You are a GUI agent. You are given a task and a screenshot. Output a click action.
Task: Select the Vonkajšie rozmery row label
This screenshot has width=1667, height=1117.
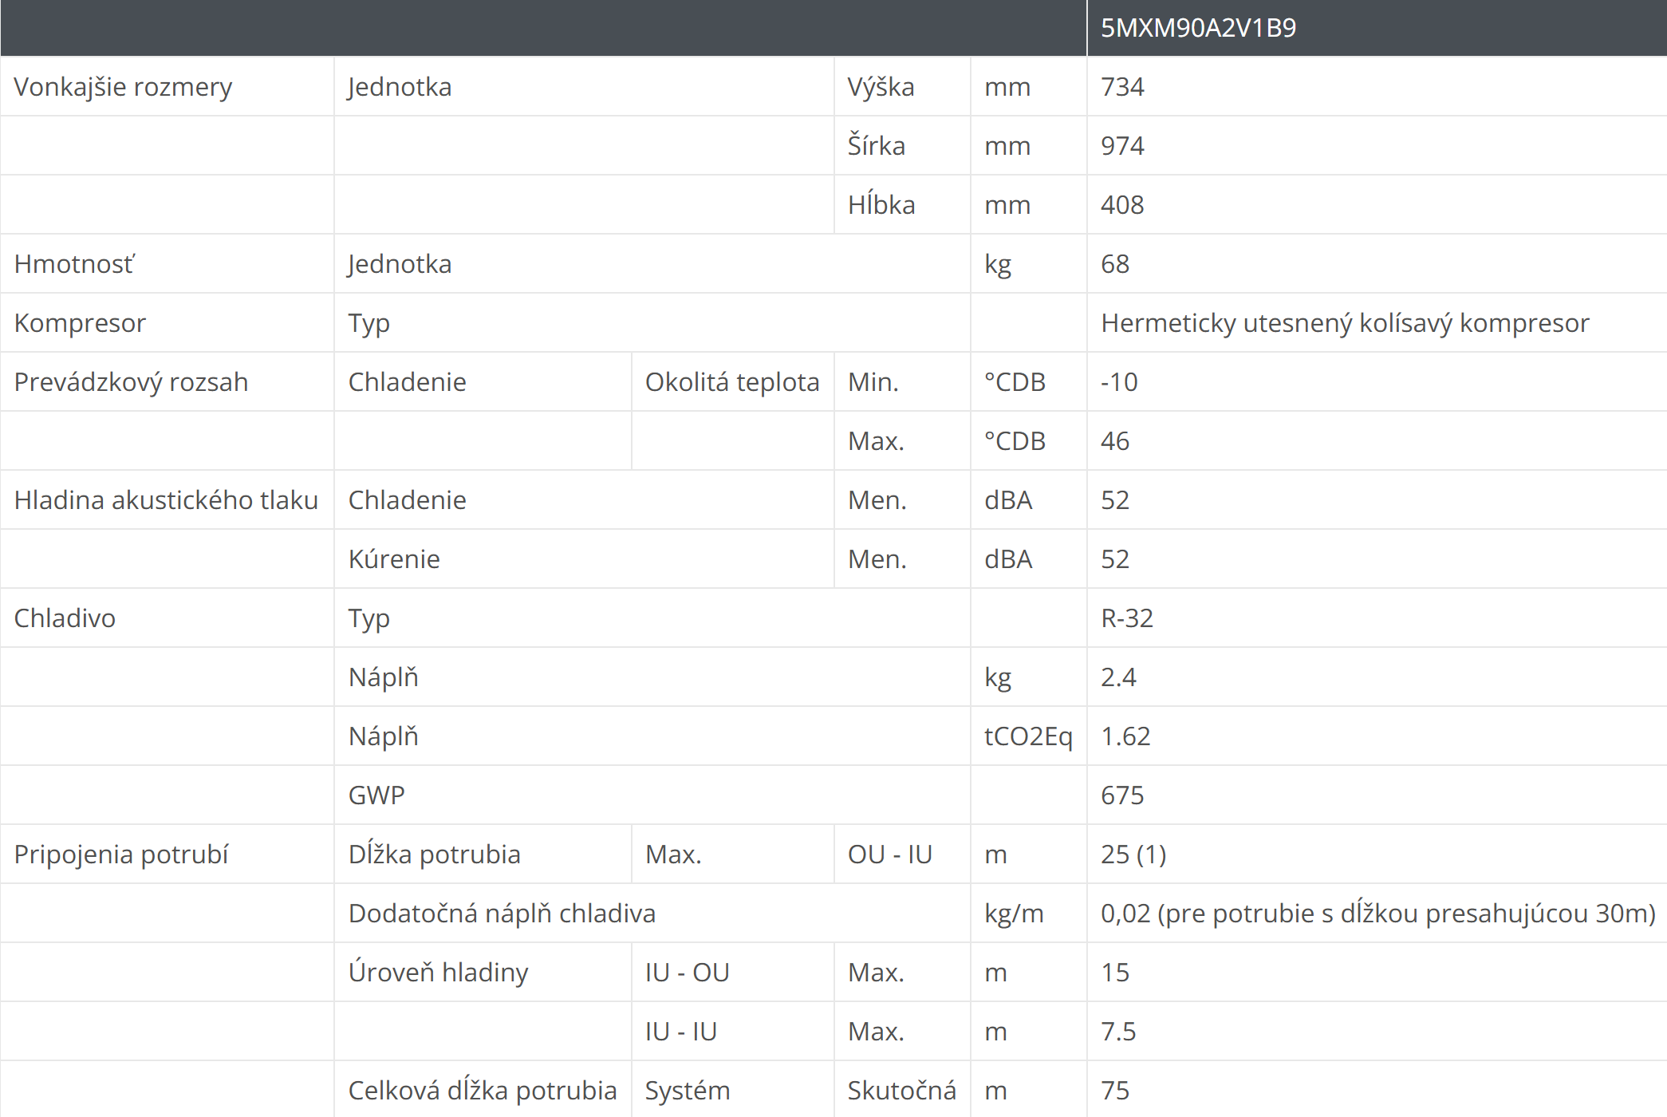123,87
